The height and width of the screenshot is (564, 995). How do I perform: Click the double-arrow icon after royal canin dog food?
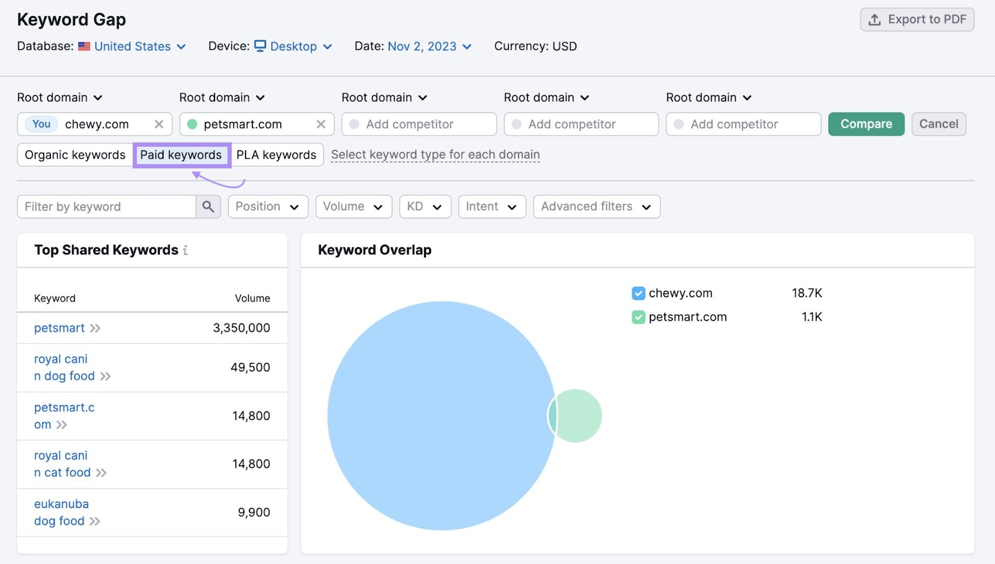(x=105, y=376)
